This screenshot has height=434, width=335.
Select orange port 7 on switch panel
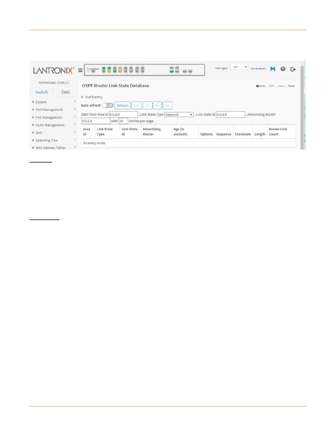click(120, 68)
